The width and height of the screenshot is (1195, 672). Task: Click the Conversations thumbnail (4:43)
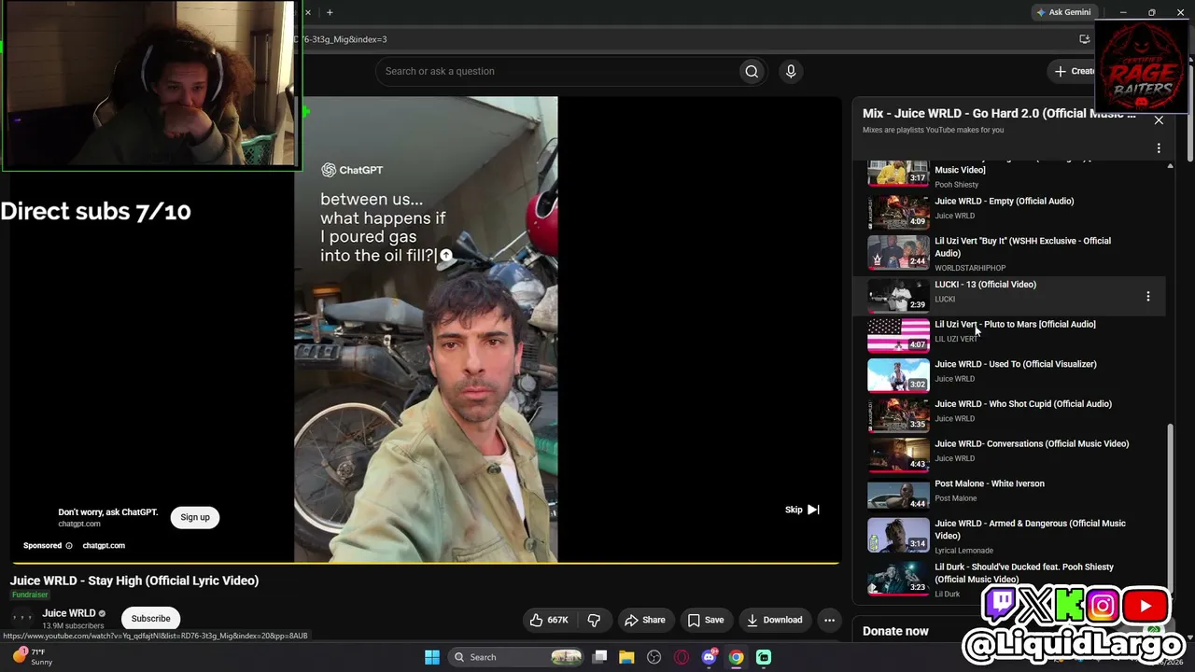tap(898, 456)
